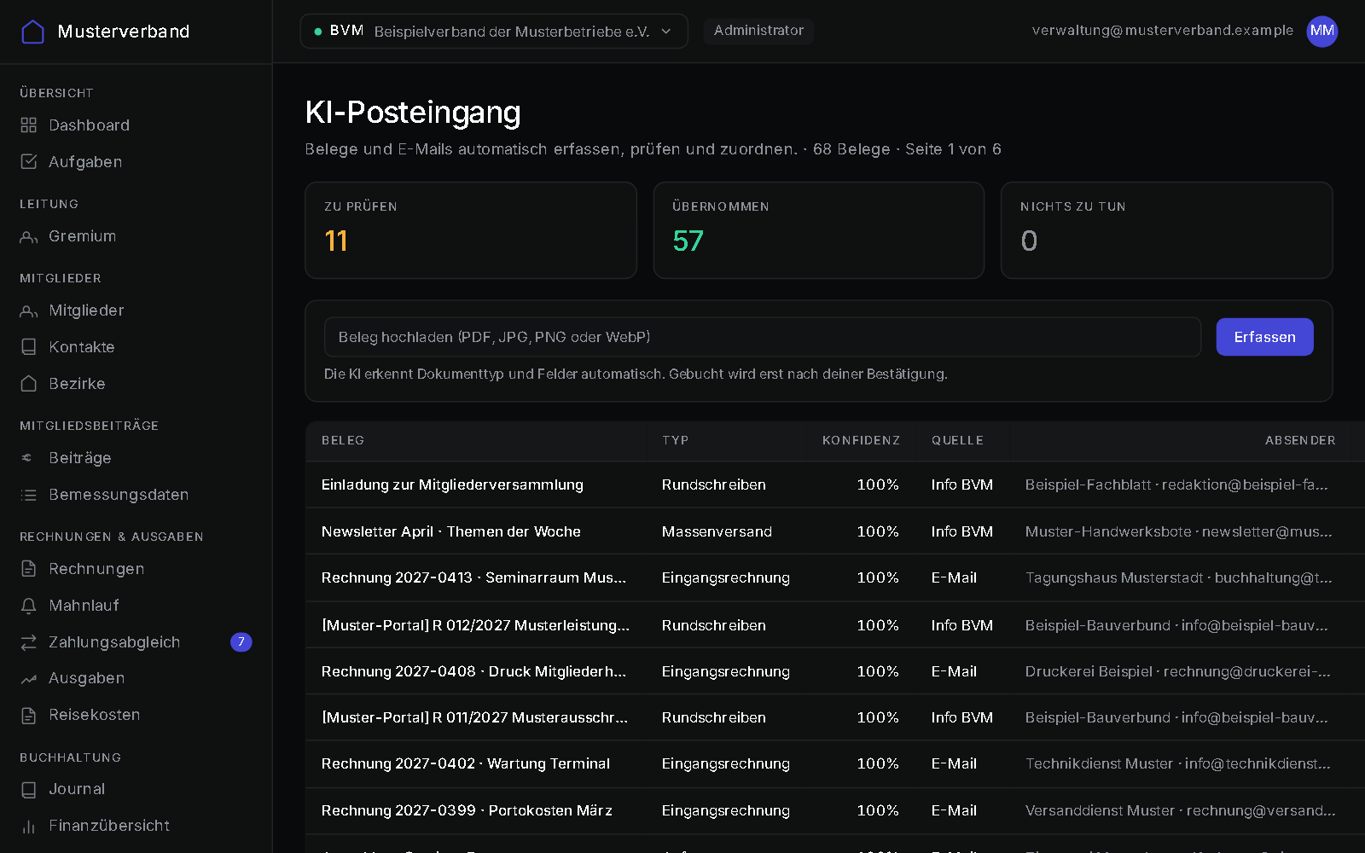Click sender Druckerei Beispiel

(x=1177, y=671)
